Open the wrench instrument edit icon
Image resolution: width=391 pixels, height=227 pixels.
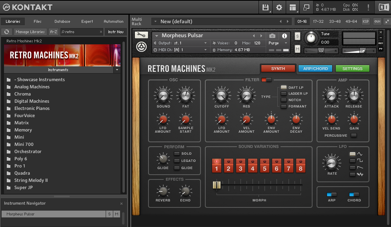(x=141, y=35)
